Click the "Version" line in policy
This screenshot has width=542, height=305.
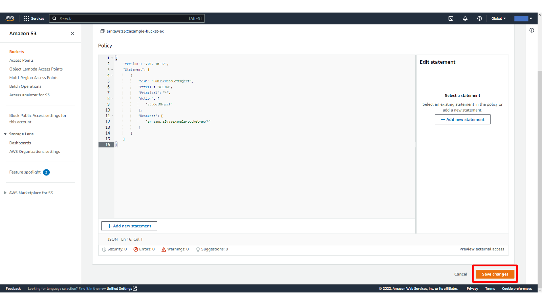click(x=146, y=64)
